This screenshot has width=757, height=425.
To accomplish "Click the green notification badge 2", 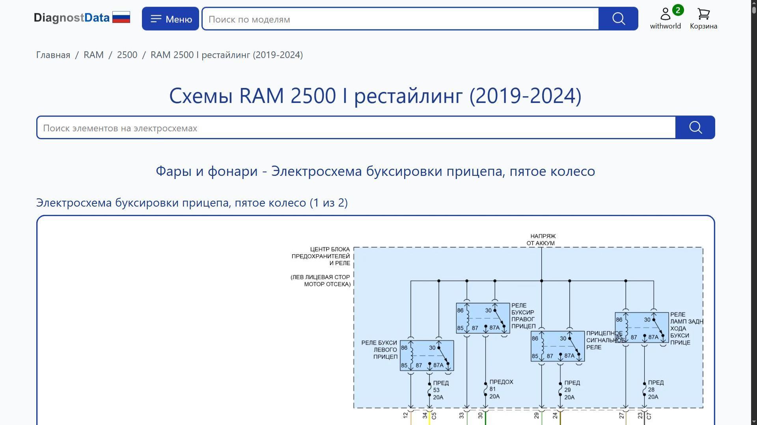I will coord(678,10).
